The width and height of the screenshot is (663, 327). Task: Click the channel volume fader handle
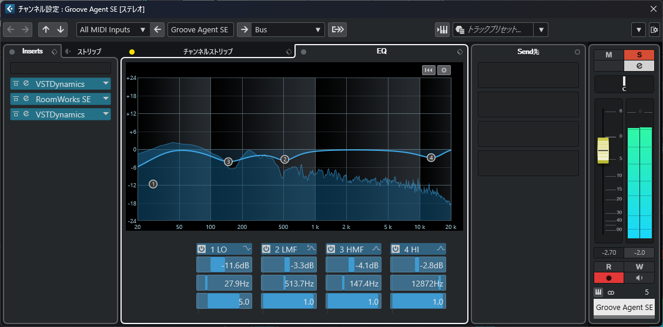603,150
